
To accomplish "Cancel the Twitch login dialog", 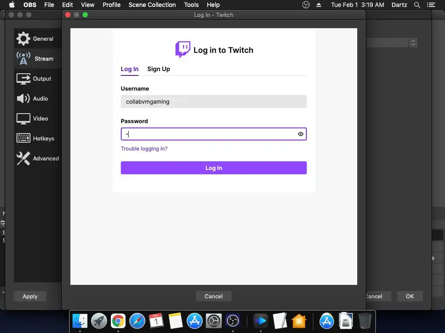I will 214,296.
